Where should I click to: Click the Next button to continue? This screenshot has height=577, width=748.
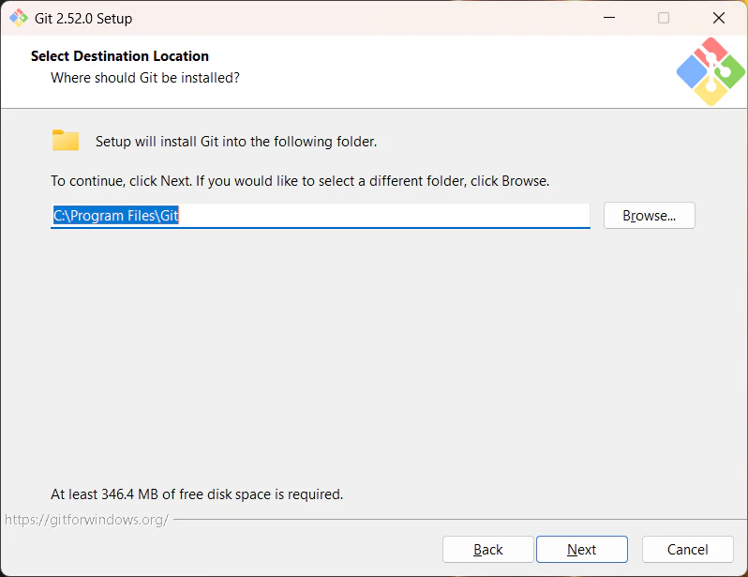[x=581, y=549]
